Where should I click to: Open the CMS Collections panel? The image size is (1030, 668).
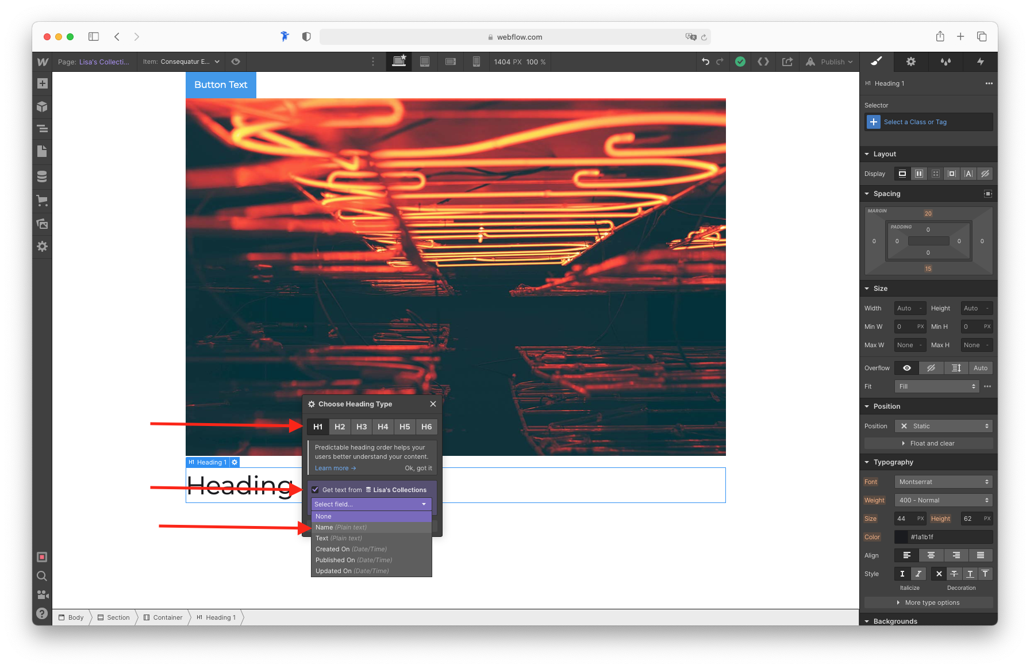pos(42,176)
